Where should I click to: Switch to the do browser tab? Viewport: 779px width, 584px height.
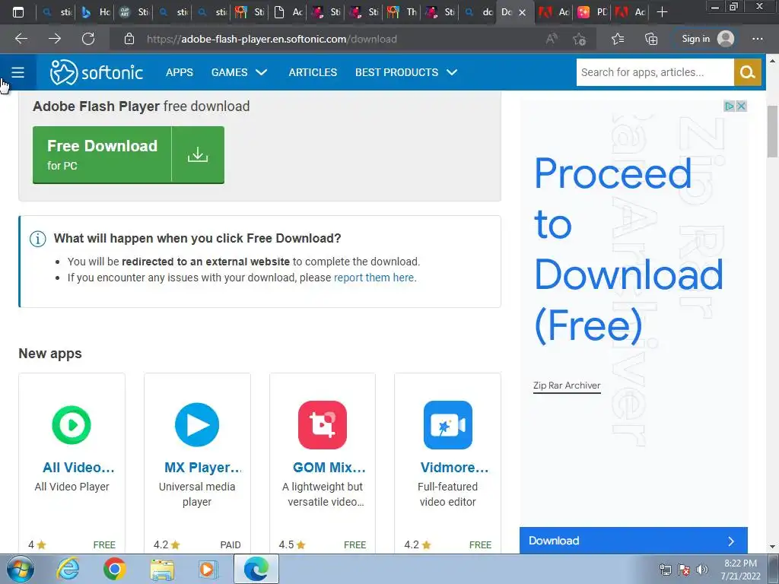pyautogui.click(x=479, y=12)
